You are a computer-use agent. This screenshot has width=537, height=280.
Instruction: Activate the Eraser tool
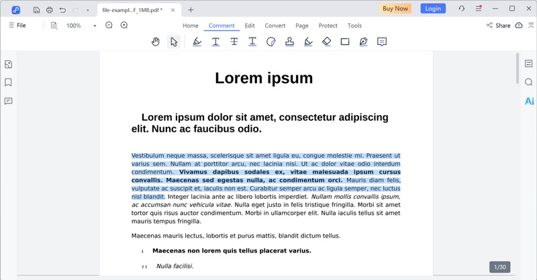(326, 42)
